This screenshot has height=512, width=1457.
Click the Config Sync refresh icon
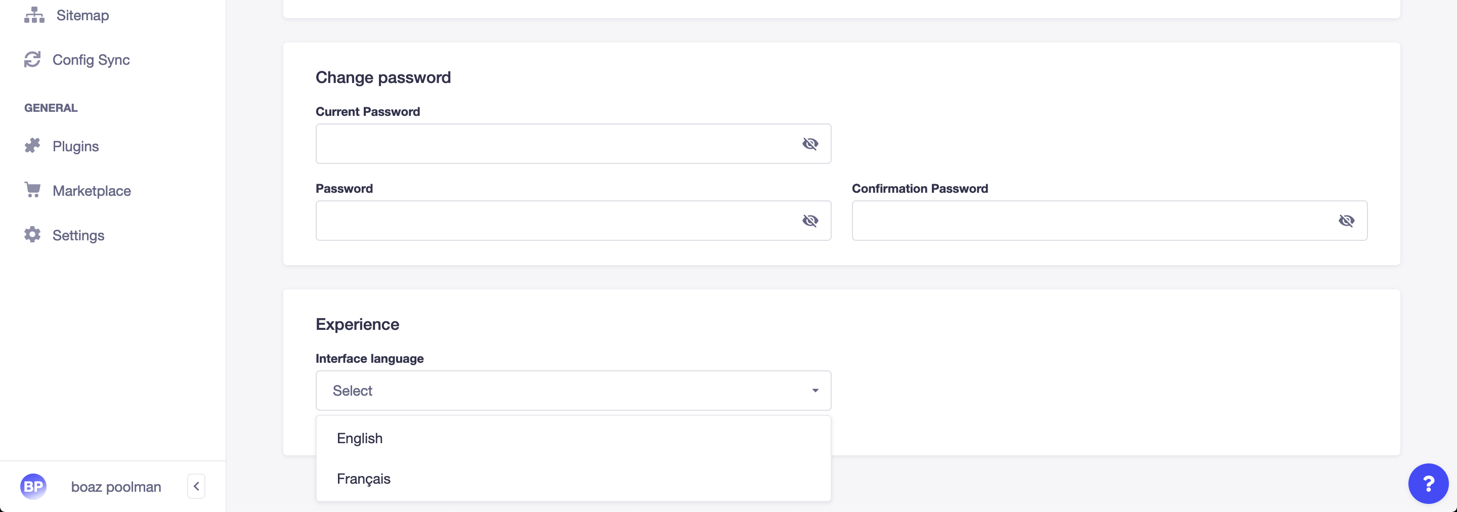coord(32,59)
